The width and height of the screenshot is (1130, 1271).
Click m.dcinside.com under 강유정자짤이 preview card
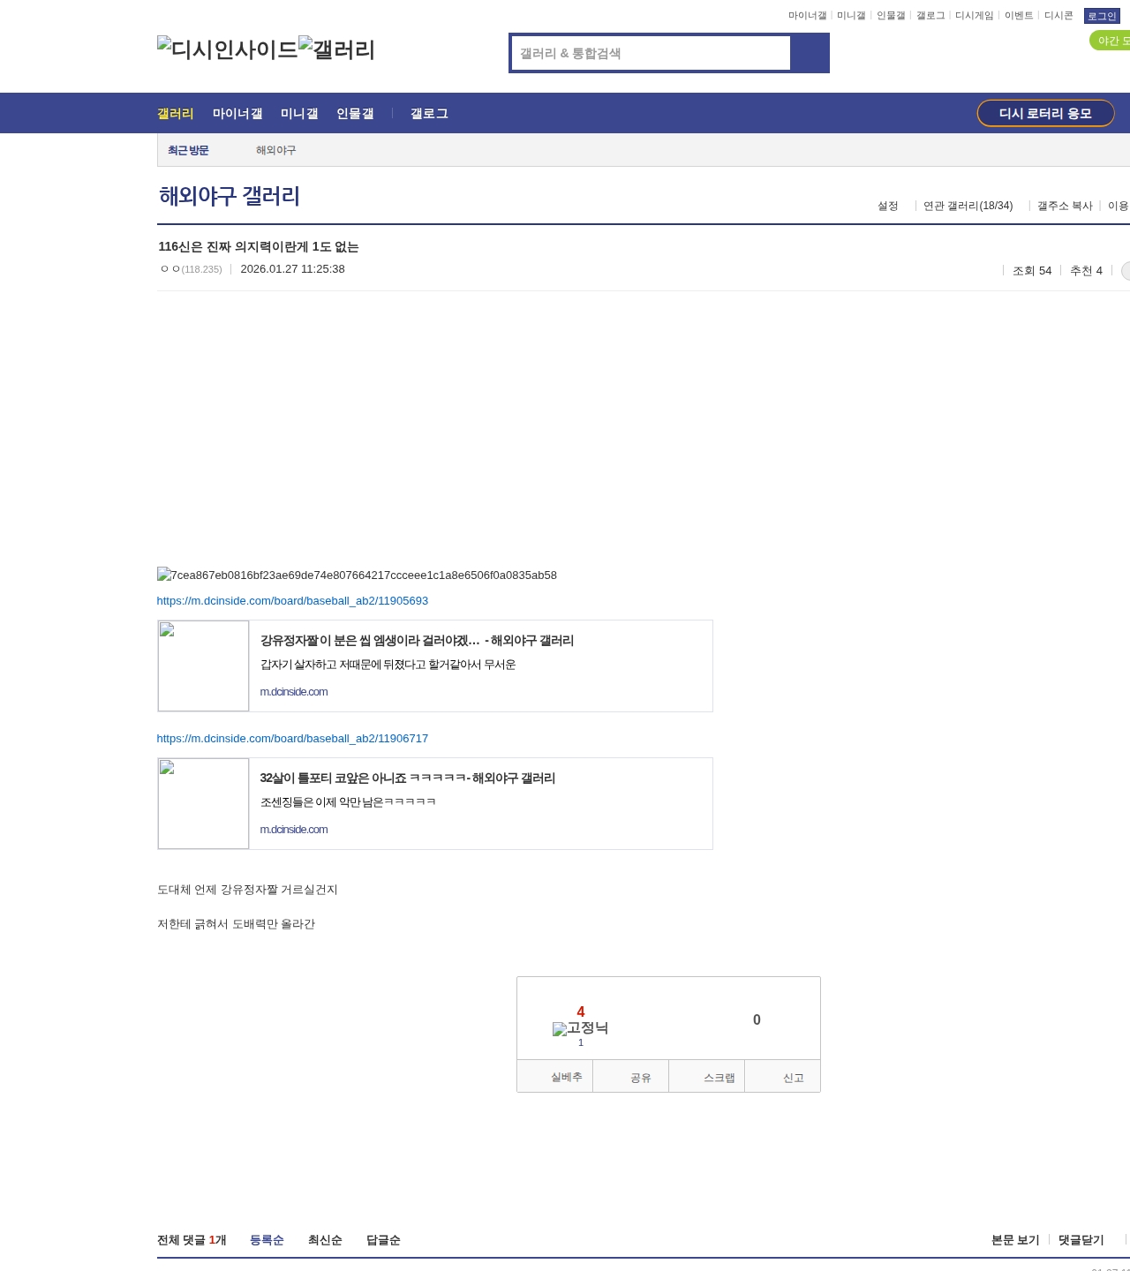[x=294, y=692]
